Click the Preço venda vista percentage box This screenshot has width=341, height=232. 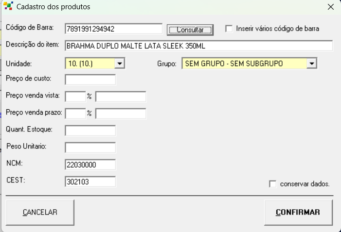[x=75, y=97]
